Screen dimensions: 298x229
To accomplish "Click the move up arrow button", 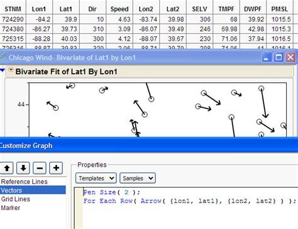I will point(7,168).
